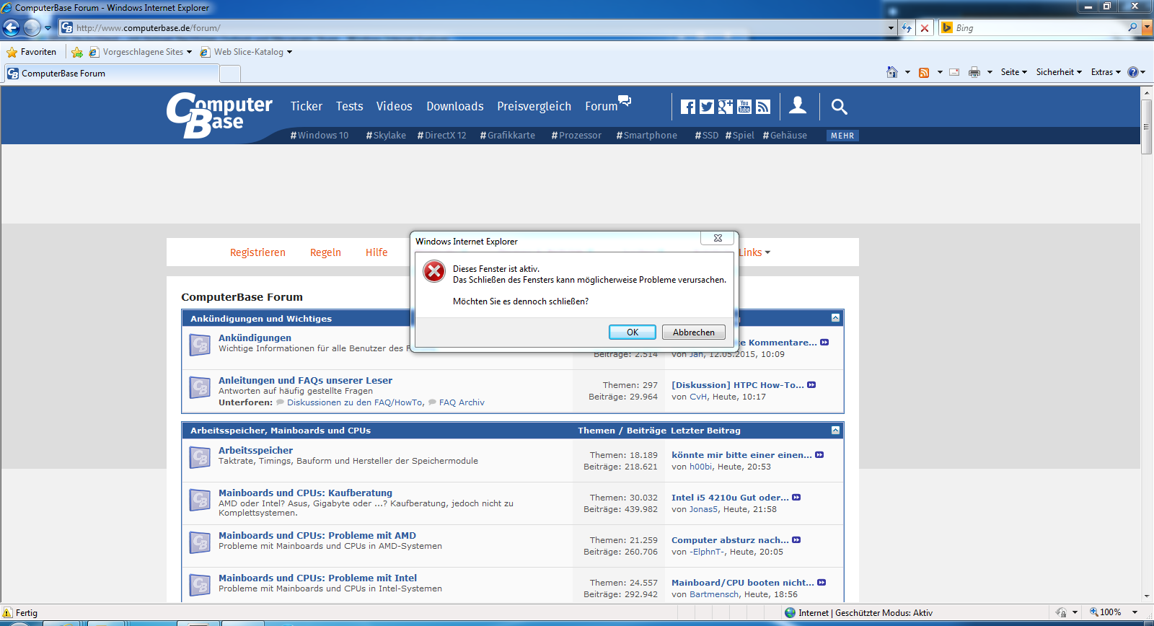Open the recent pages dropdown arrow
Image resolution: width=1154 pixels, height=626 pixels.
coord(48,28)
